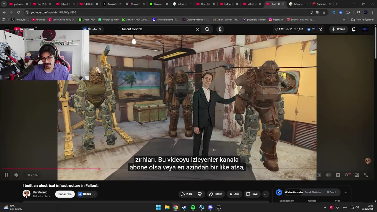Open the Beratronic channel name link
This screenshot has width=377, height=212.
point(40,192)
